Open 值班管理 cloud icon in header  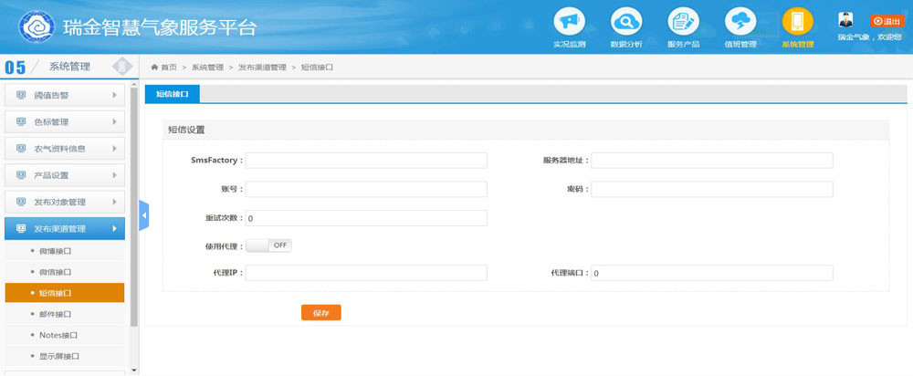pos(740,22)
